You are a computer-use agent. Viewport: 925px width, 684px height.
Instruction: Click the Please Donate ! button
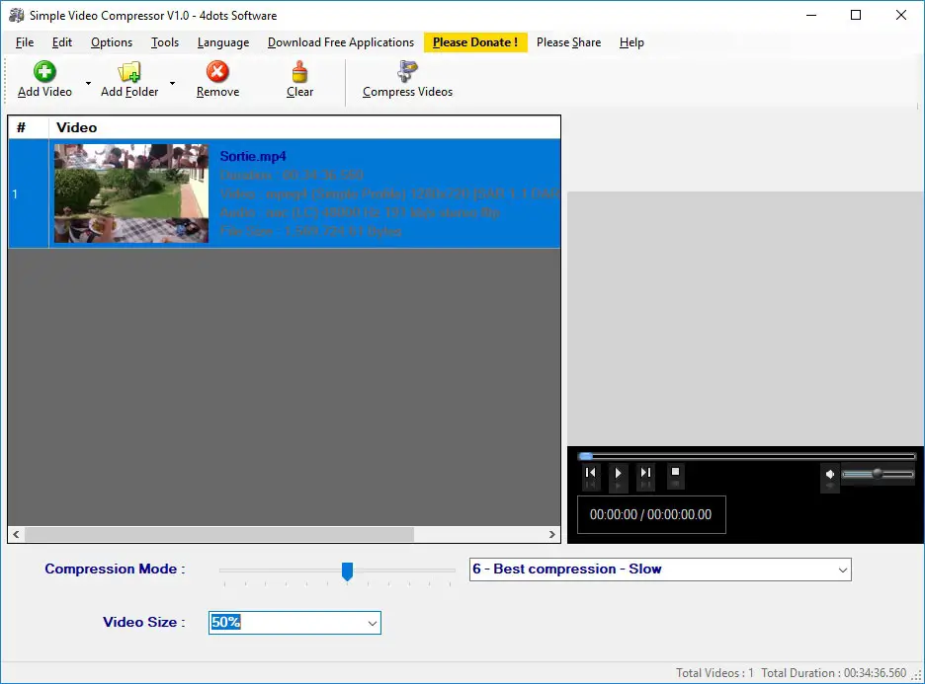tap(475, 42)
